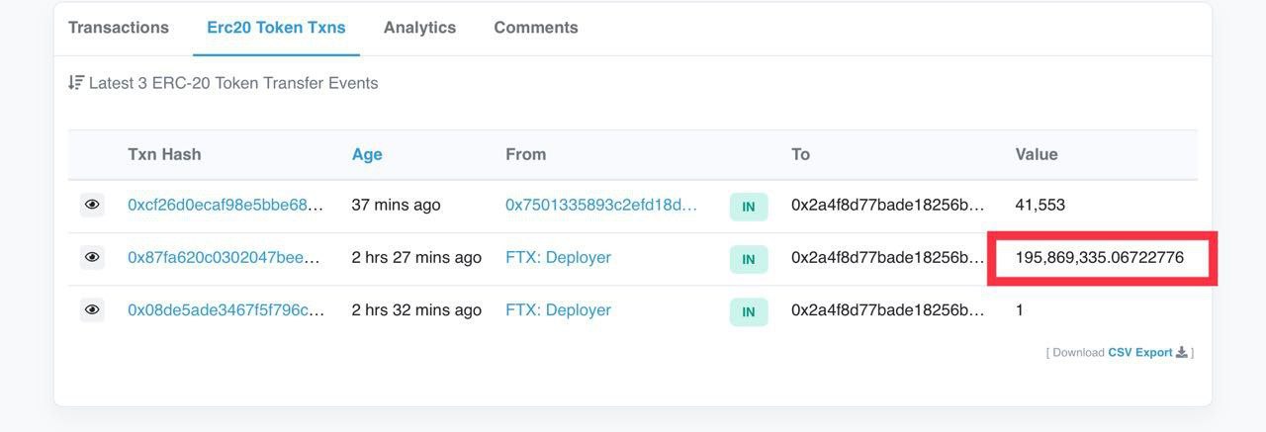Click the Value column header
The width and height of the screenshot is (1266, 432).
tap(1037, 154)
